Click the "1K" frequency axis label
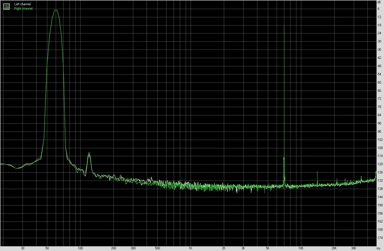This screenshot has width=384, height=251. tap(190, 248)
